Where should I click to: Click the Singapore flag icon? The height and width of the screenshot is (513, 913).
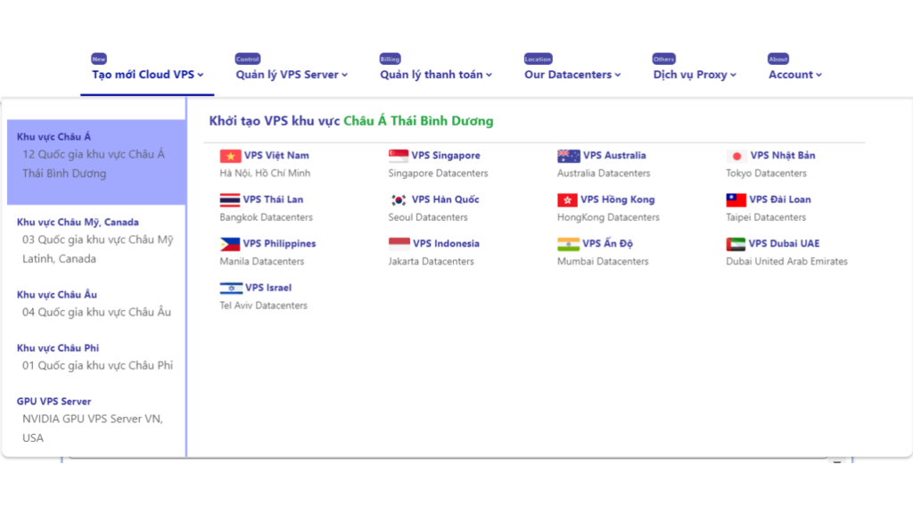pos(399,156)
